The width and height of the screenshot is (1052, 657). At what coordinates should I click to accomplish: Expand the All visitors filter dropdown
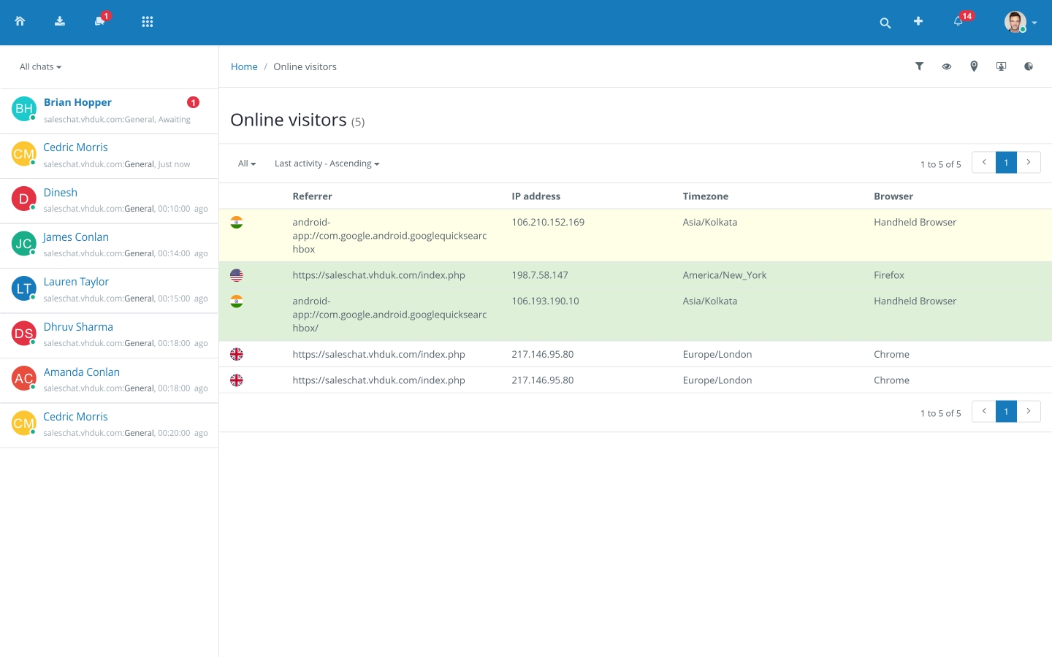point(246,164)
